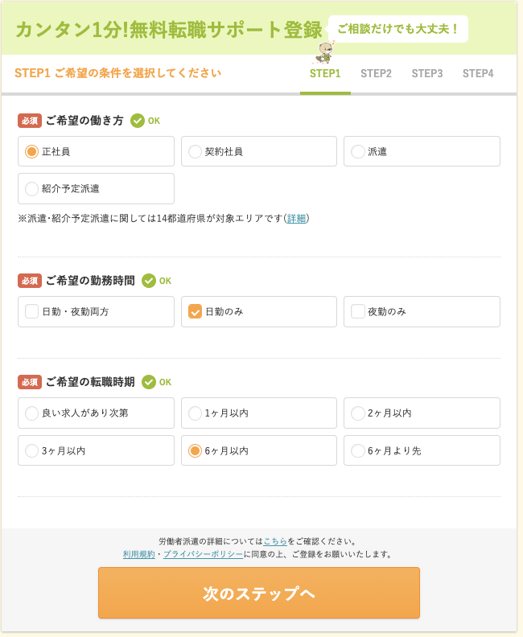Pick the 1ヶ月以内 radio option
This screenshot has height=637, width=523.
click(259, 413)
